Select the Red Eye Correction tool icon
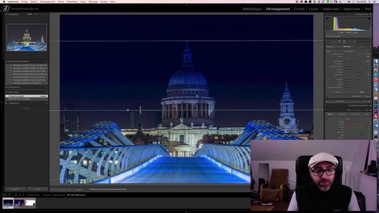 click(x=339, y=41)
